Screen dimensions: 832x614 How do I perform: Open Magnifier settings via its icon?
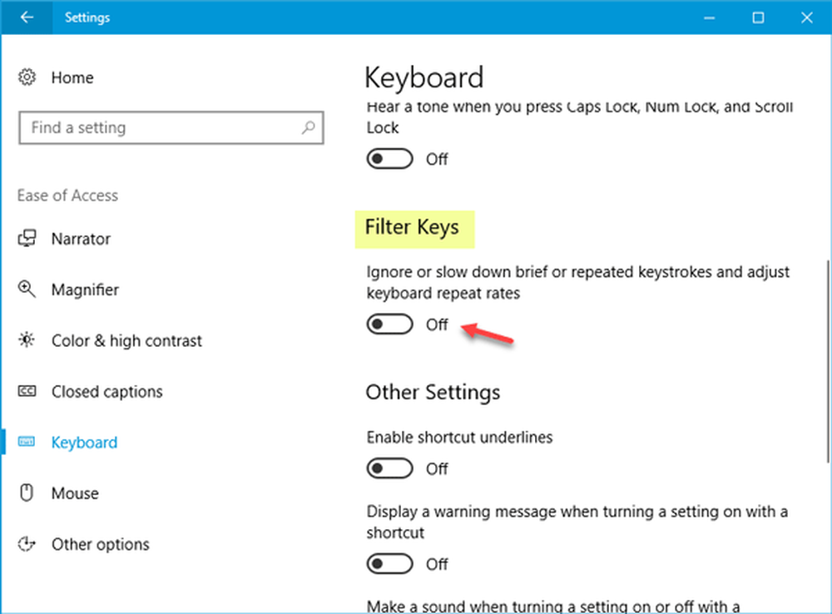pos(27,290)
